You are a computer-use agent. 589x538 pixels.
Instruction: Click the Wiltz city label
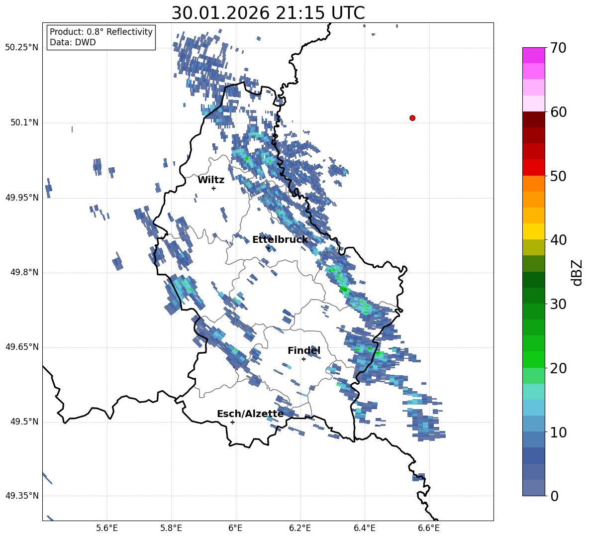point(211,180)
